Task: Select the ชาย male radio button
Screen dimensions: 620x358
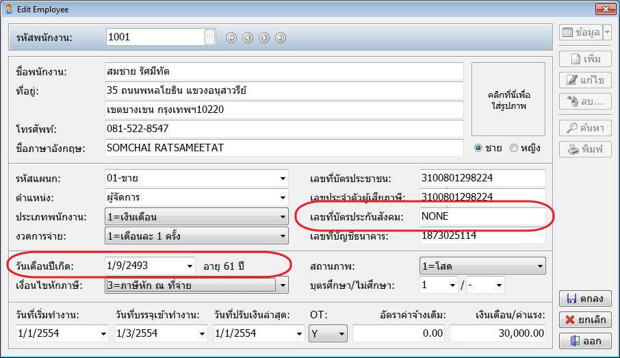Action: coord(478,148)
